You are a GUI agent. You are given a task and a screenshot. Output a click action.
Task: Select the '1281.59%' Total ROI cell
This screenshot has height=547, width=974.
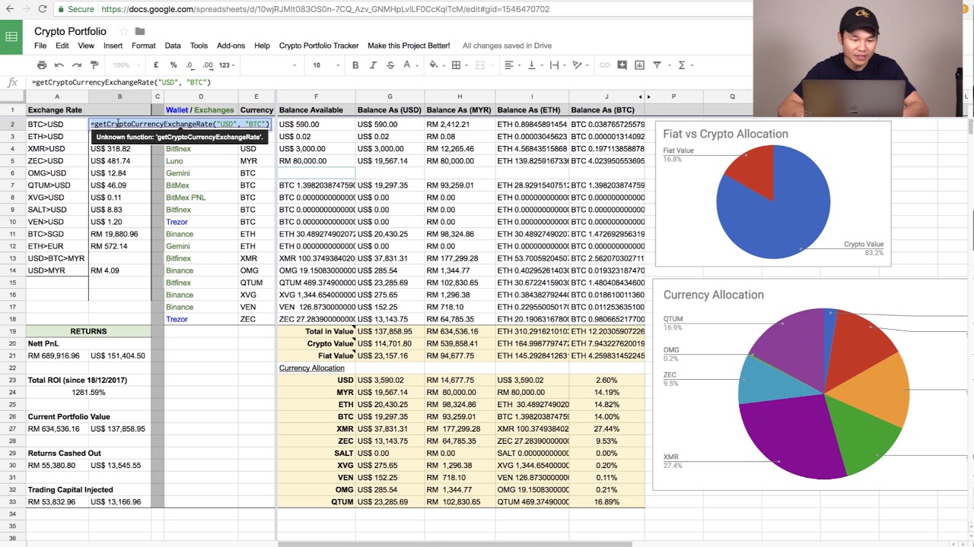88,392
